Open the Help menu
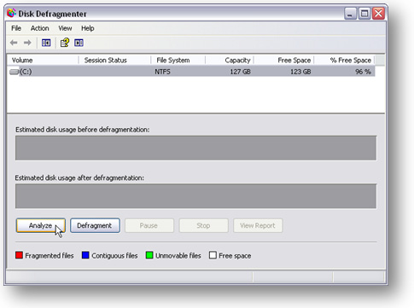The width and height of the screenshot is (414, 308). [88, 28]
